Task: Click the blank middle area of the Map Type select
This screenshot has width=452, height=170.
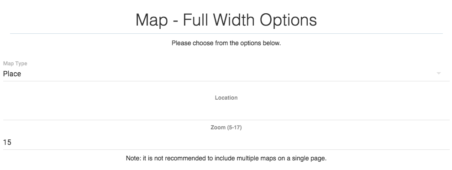Action: coord(226,74)
